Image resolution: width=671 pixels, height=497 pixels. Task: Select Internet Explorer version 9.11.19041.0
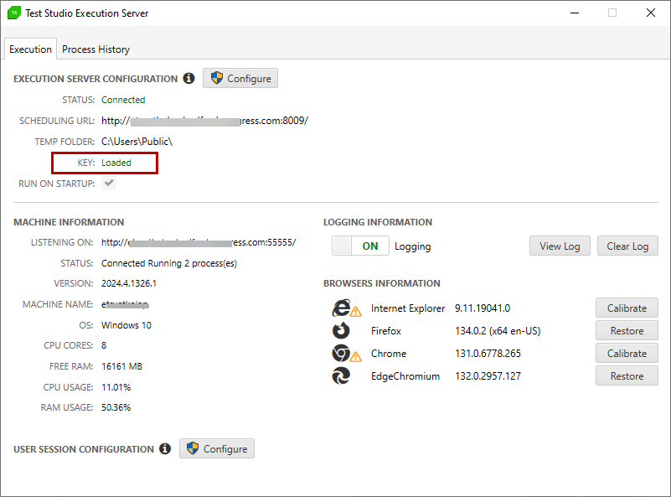coord(483,308)
